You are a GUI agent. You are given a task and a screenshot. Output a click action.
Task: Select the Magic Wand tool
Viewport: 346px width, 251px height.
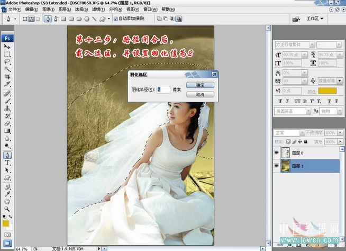point(7,69)
